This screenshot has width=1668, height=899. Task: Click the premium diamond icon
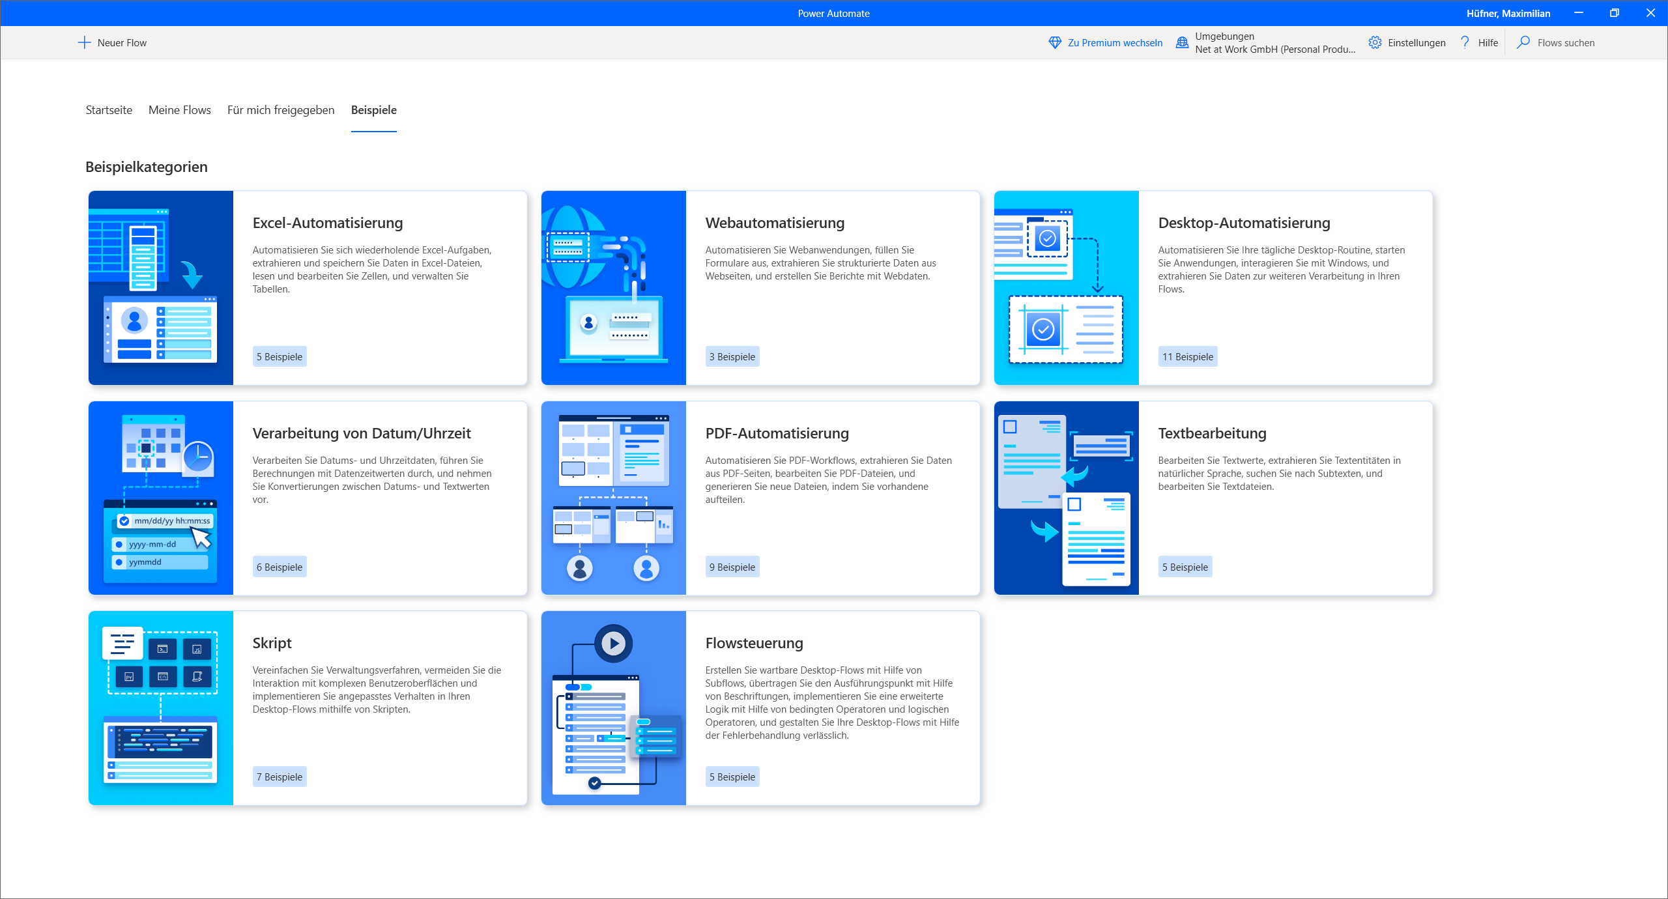coord(1055,43)
